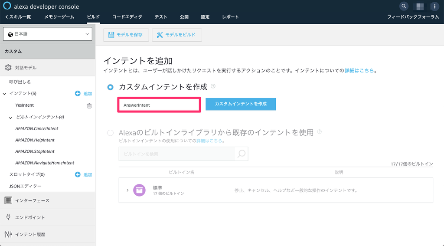
Task: Select AMAZON.HelpIntent in the sidebar
Action: (35, 140)
